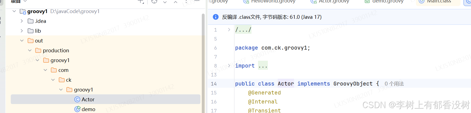Select the com folder row
This screenshot has height=113, width=471.
tap(106, 70)
